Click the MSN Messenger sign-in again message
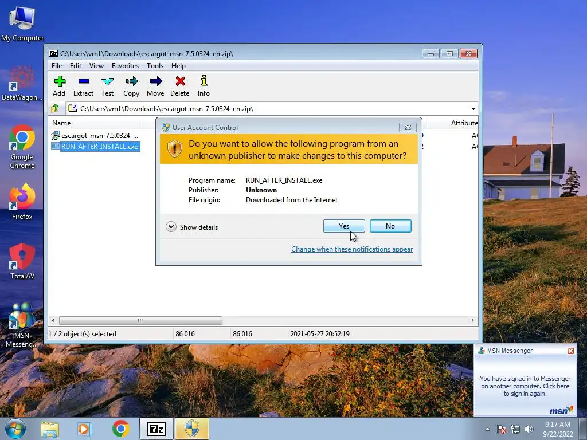Image resolution: width=587 pixels, height=440 pixels. 525,386
